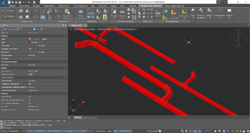Click the layer bulb icon in Слой row
The width and height of the screenshot is (250, 133).
(x=30, y=39)
